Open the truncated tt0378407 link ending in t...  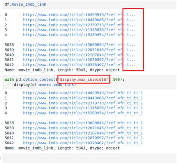(x=79, y=65)
